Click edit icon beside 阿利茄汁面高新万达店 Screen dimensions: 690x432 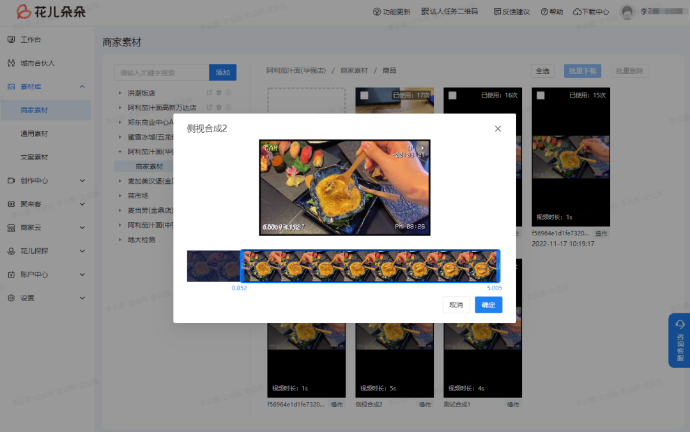(x=210, y=107)
